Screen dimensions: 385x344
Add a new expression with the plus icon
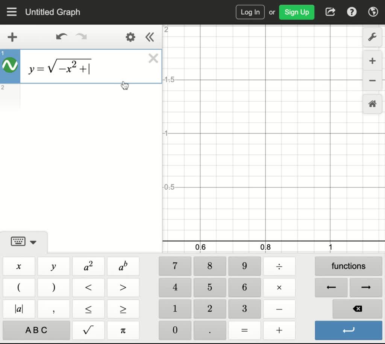(x=12, y=37)
